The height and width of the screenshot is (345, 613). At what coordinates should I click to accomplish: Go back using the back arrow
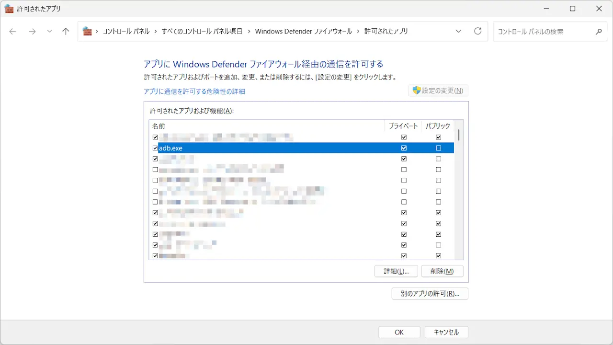tap(13, 32)
